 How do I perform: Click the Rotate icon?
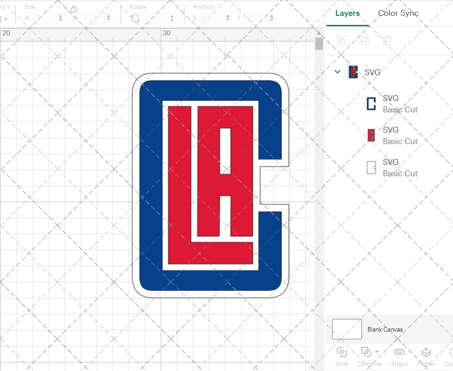coord(135,19)
